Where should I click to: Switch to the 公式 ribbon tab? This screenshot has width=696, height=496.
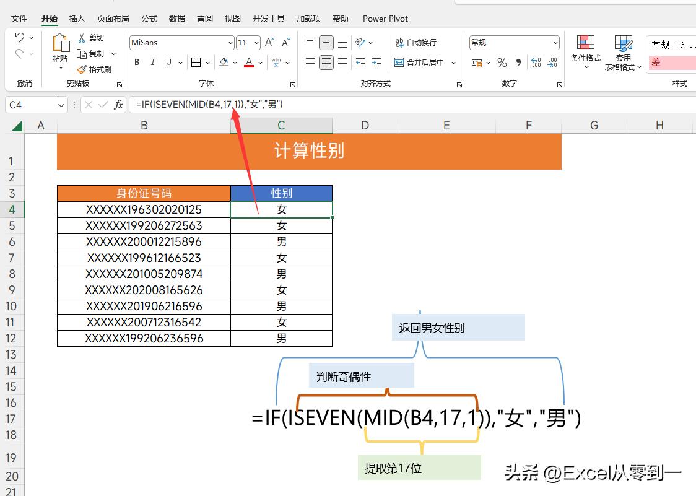pyautogui.click(x=149, y=19)
